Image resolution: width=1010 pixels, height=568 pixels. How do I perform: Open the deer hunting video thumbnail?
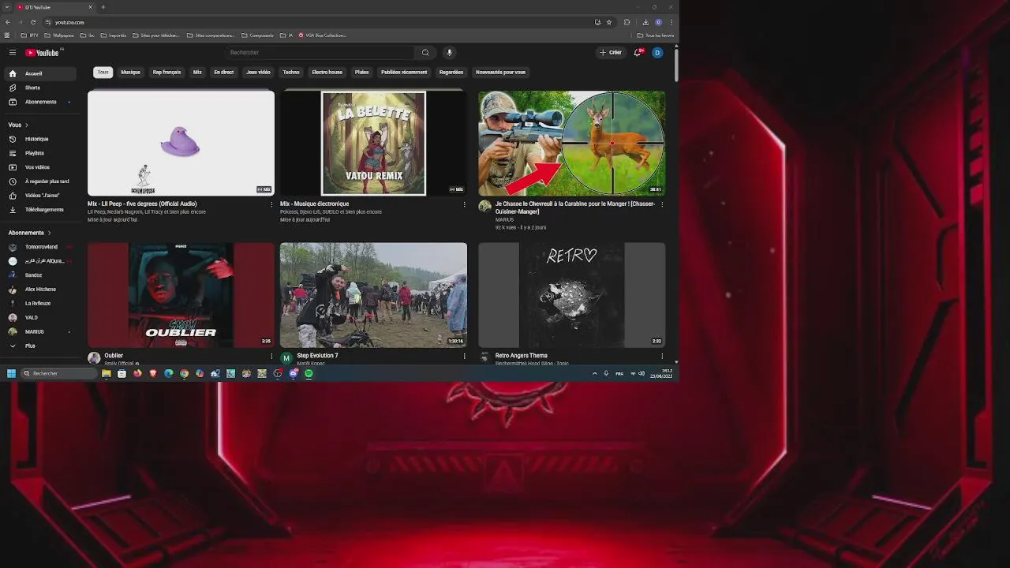pos(571,143)
